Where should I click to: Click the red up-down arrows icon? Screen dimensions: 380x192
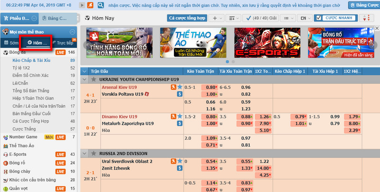coord(366,18)
